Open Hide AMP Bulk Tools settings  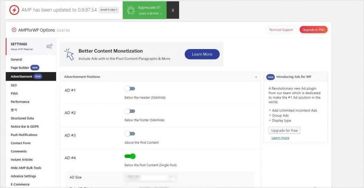[x=26, y=168]
